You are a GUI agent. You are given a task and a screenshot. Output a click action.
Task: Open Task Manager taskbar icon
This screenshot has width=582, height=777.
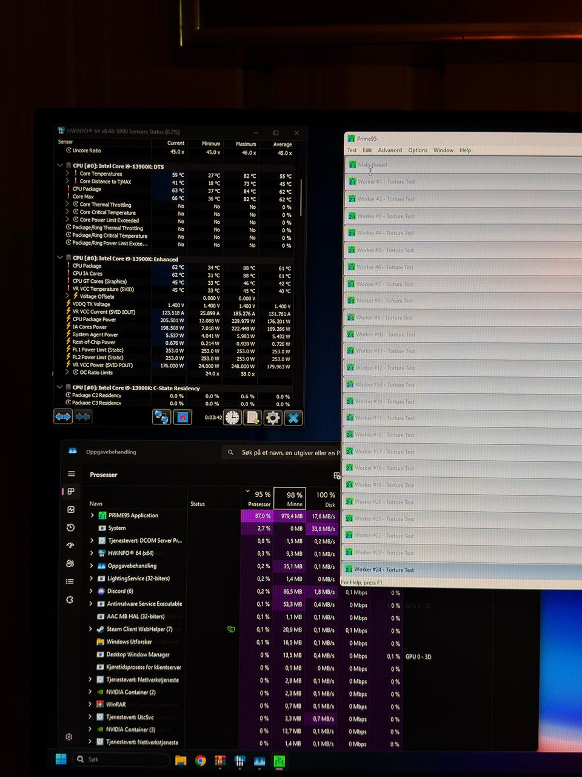(x=259, y=761)
